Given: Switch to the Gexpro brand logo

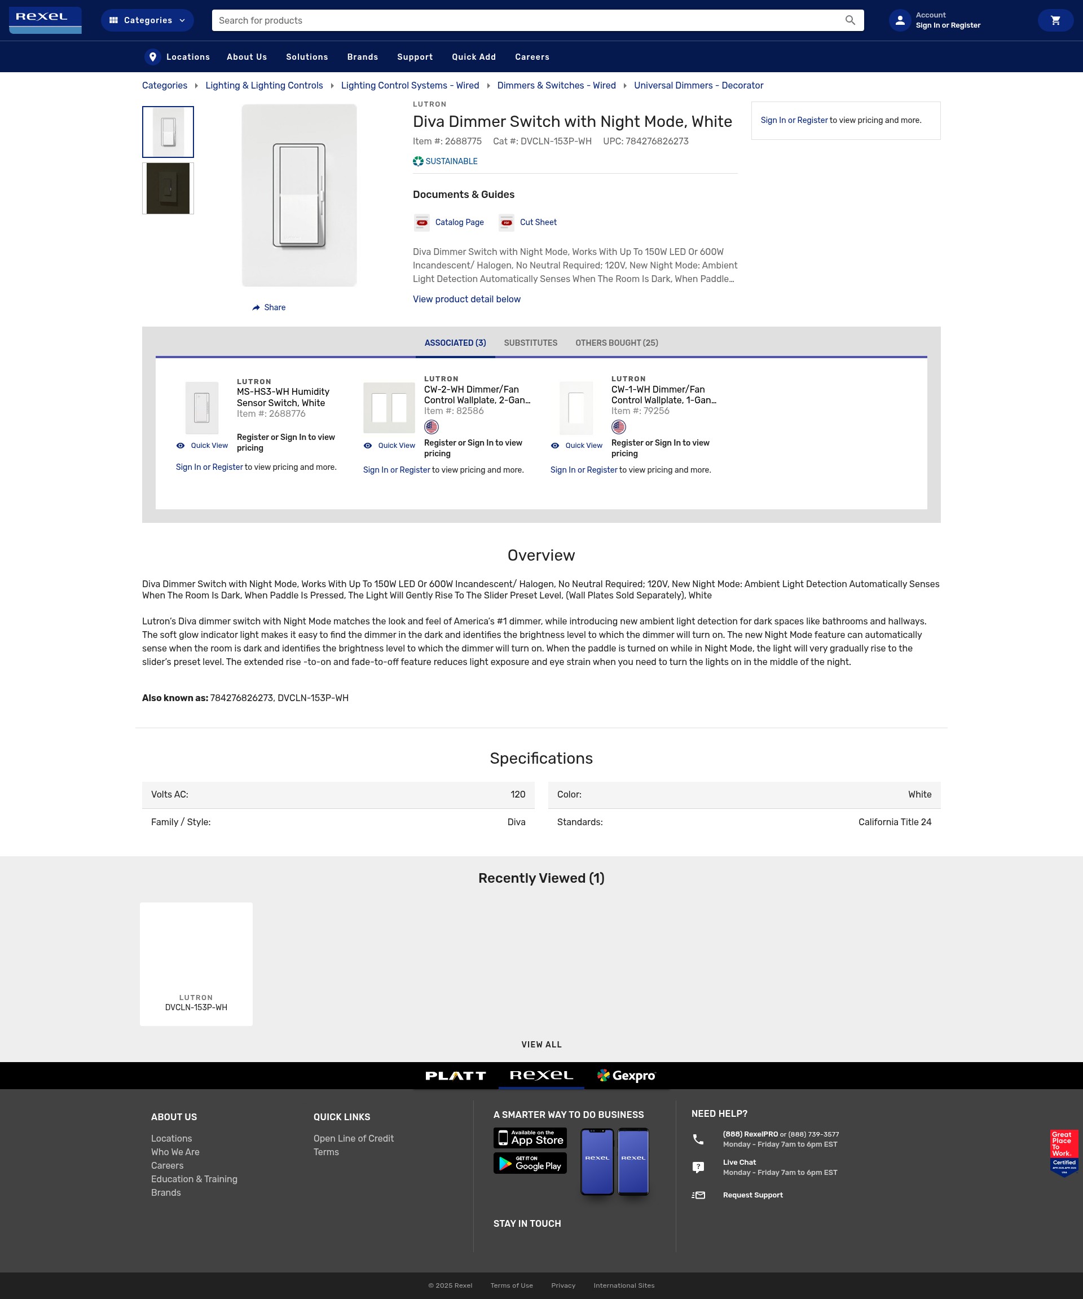Looking at the screenshot, I should 626,1075.
